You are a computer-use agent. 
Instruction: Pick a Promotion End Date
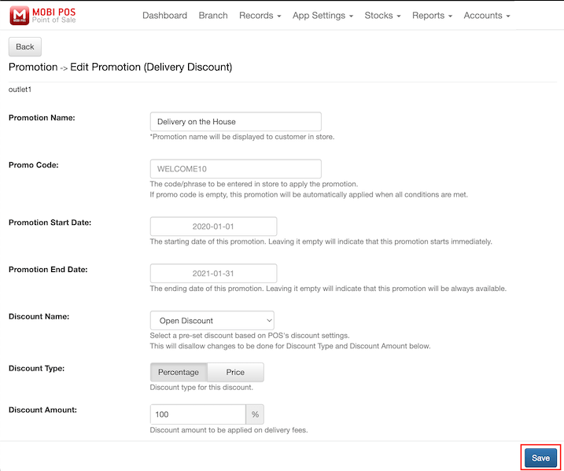coord(213,274)
